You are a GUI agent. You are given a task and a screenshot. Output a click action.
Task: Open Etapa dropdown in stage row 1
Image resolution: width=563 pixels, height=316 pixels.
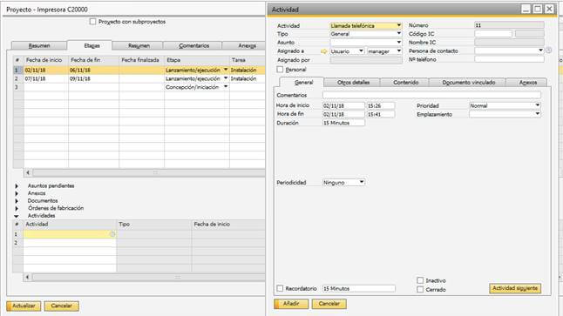[x=226, y=70]
